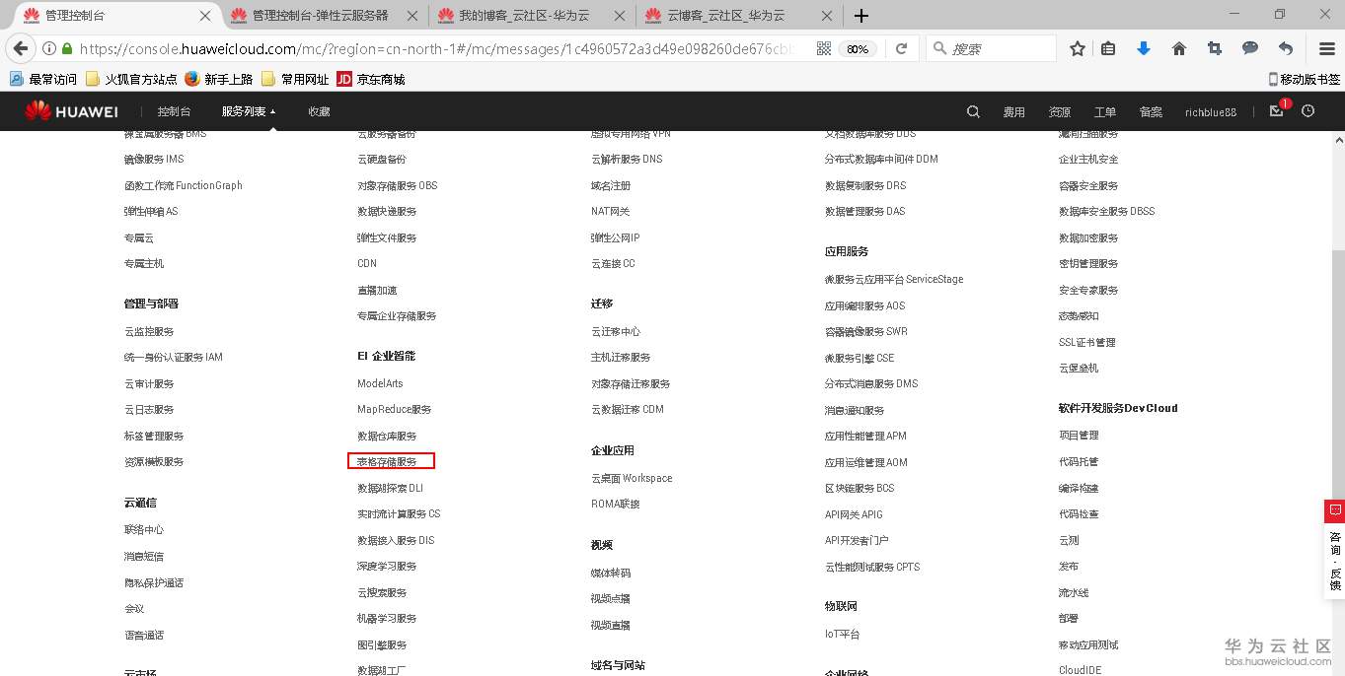Viewport: 1345px width, 676px height.
Task: Open a new browser tab with the plus button
Action: [x=862, y=15]
